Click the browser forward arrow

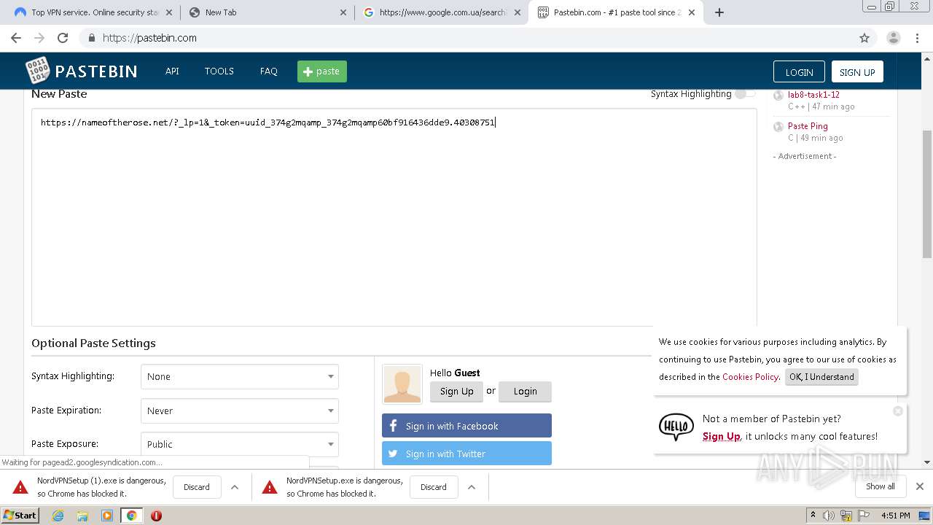tap(39, 38)
